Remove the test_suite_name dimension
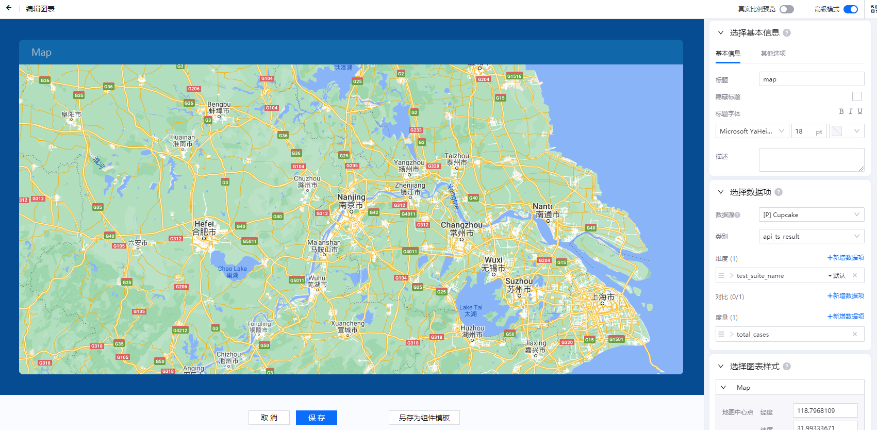The image size is (877, 430). 855,275
